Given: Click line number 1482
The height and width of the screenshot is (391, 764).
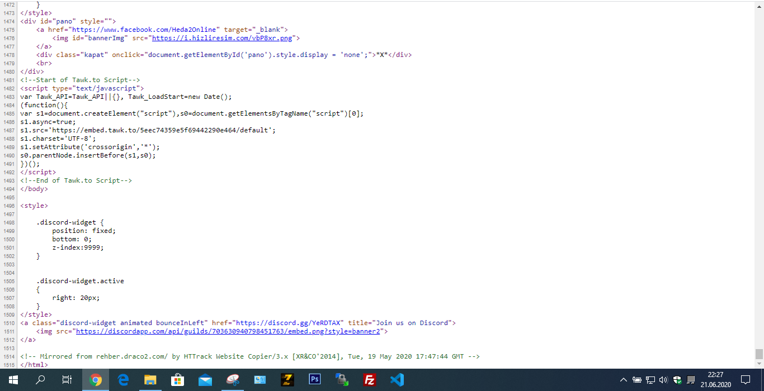Looking at the screenshot, I should coord(9,88).
